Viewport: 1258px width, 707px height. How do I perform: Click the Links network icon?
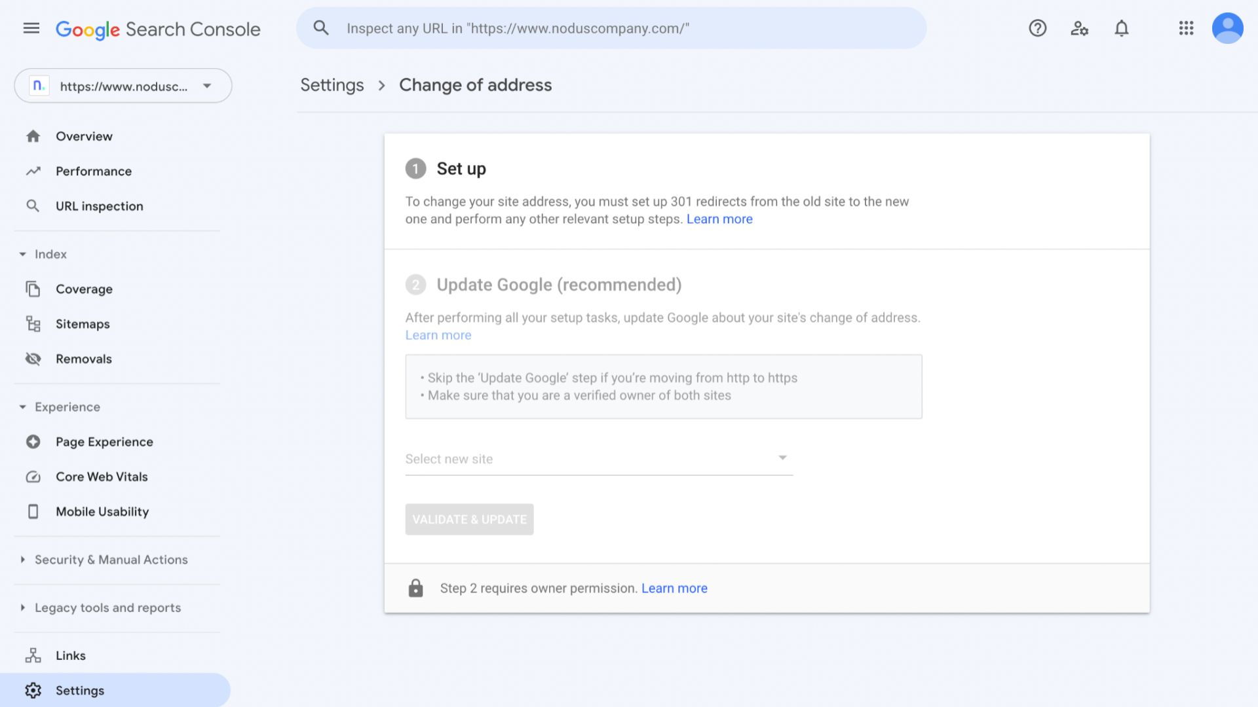click(x=33, y=655)
